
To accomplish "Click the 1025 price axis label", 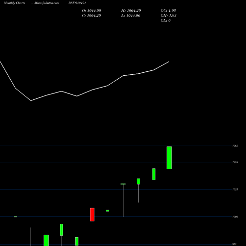I will coord(235,189).
